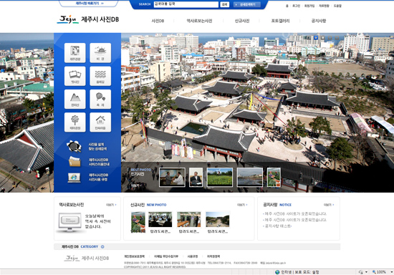Select the tree theme-park category icon

pyautogui.click(x=75, y=122)
